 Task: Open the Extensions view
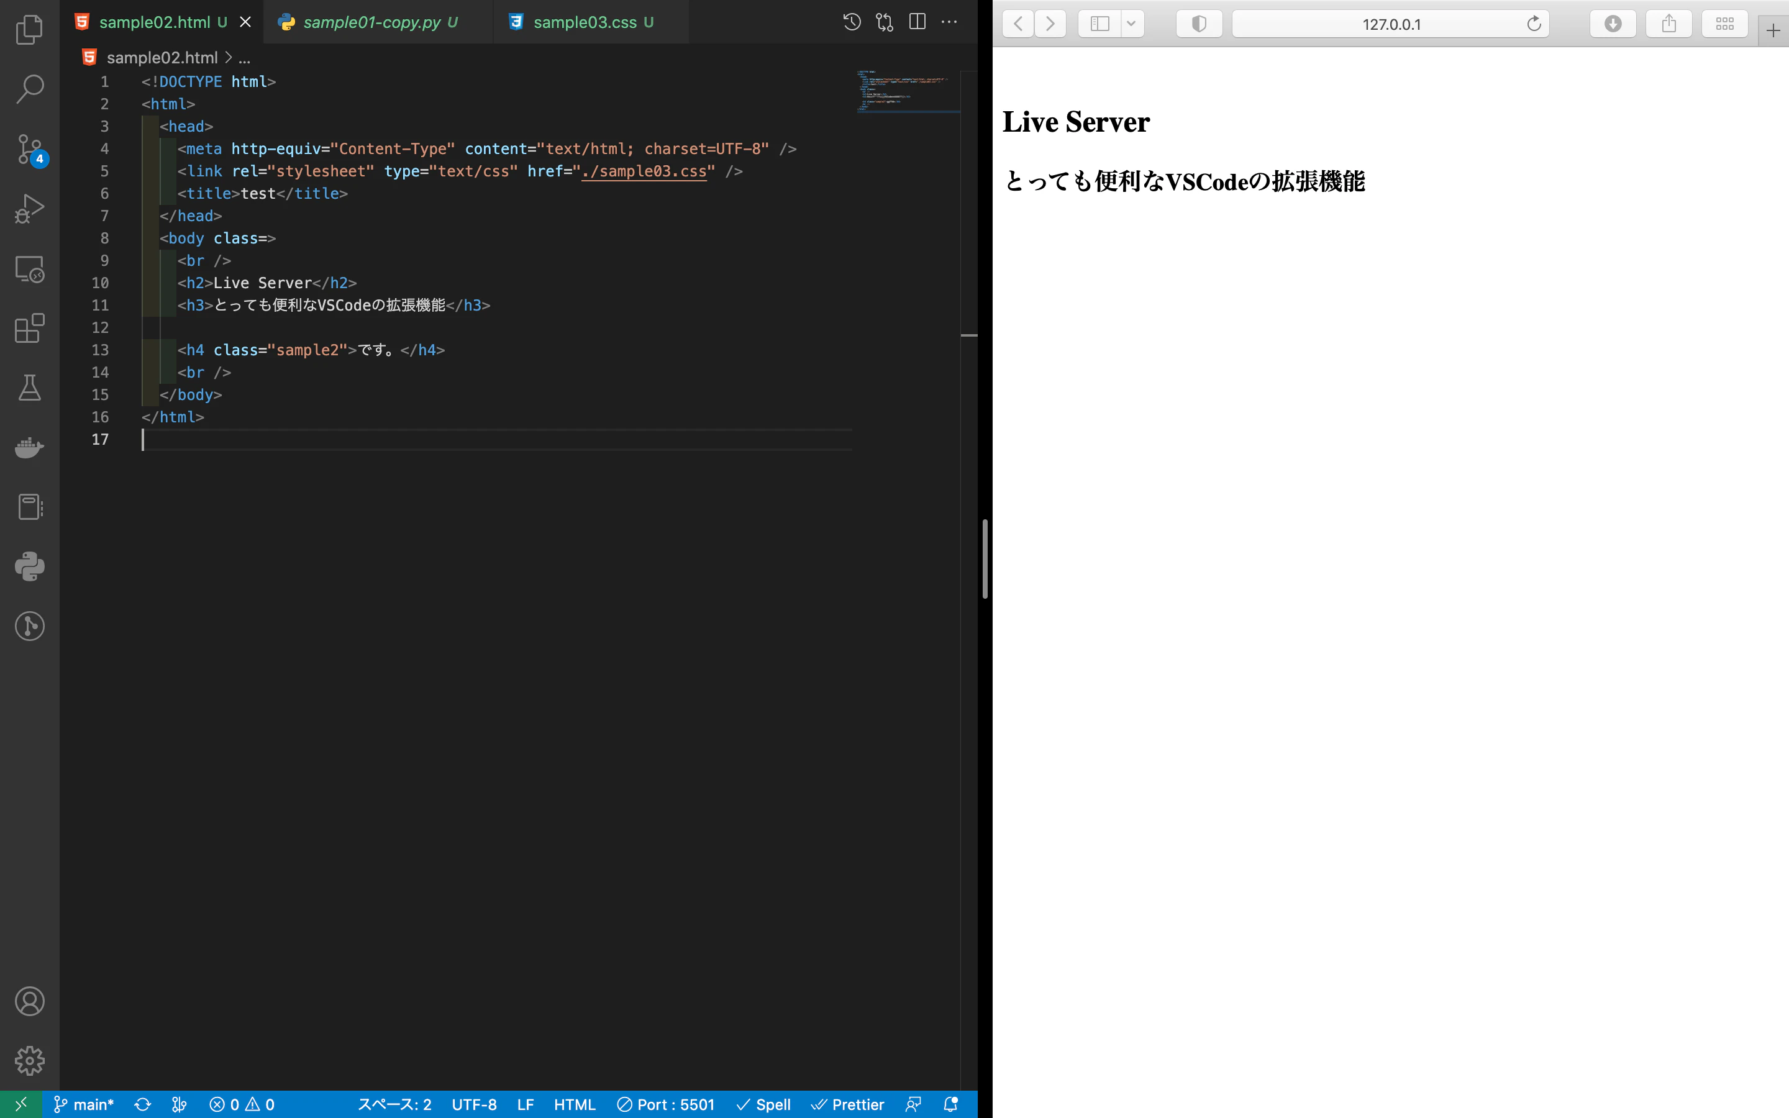[x=30, y=327]
